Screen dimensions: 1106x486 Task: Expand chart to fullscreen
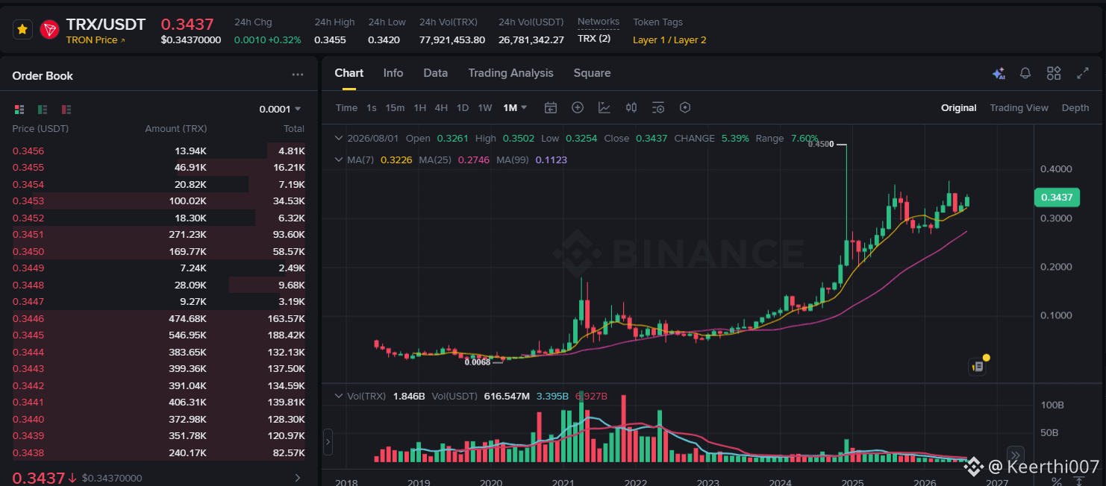(x=1083, y=73)
